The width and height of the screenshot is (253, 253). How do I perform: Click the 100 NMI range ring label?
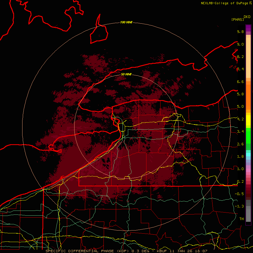point(126,22)
